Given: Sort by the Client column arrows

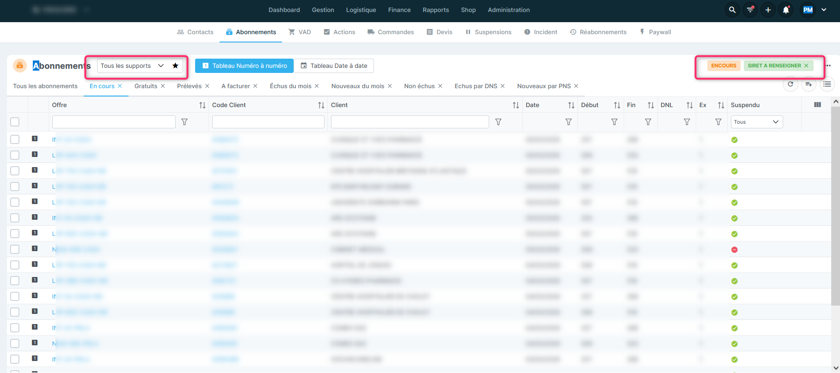Looking at the screenshot, I should click(x=516, y=105).
